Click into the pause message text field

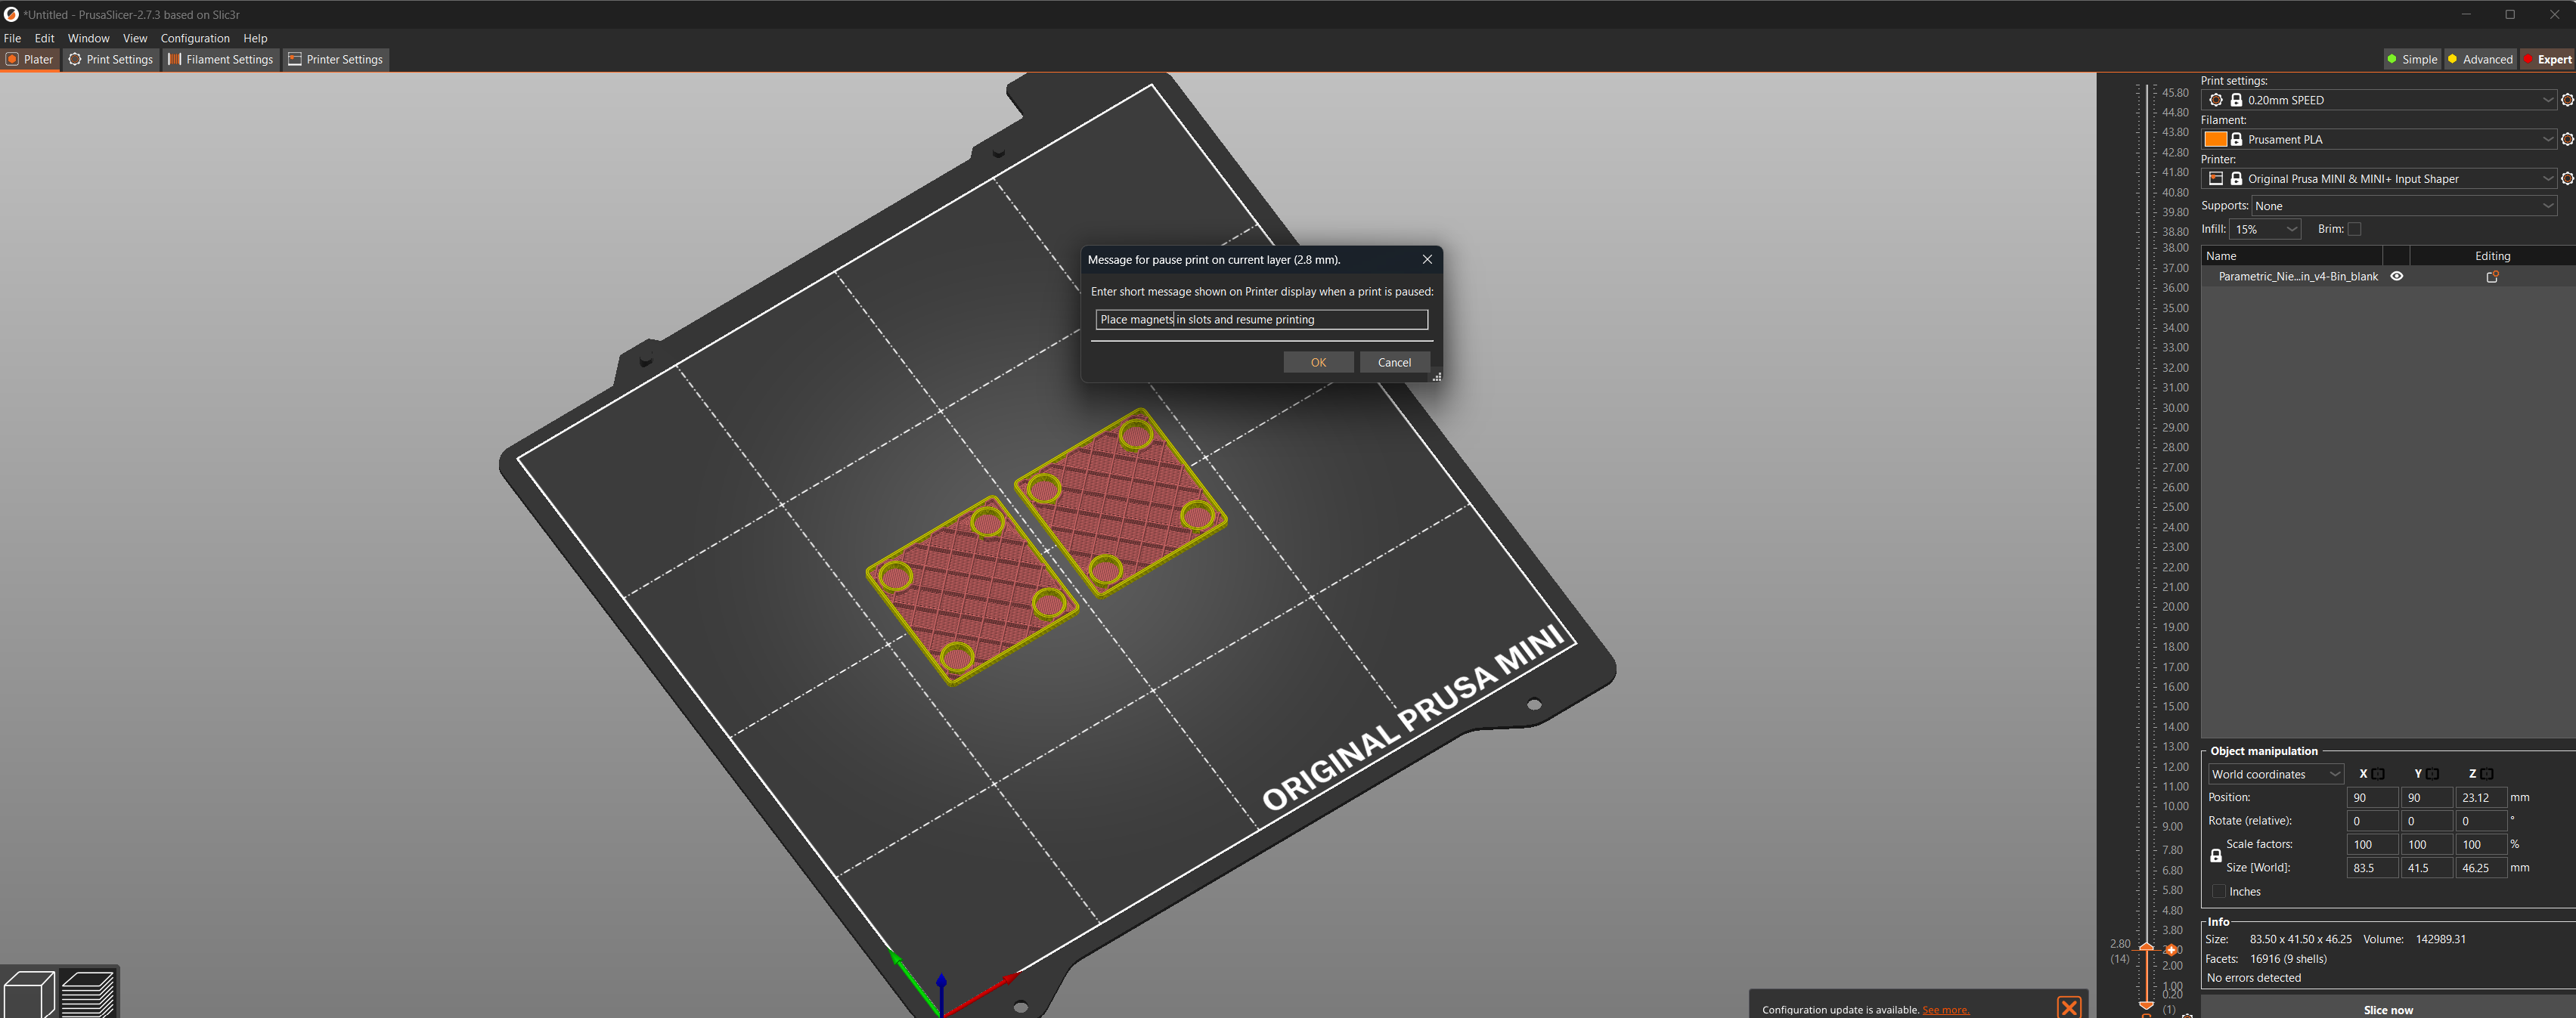[1261, 319]
